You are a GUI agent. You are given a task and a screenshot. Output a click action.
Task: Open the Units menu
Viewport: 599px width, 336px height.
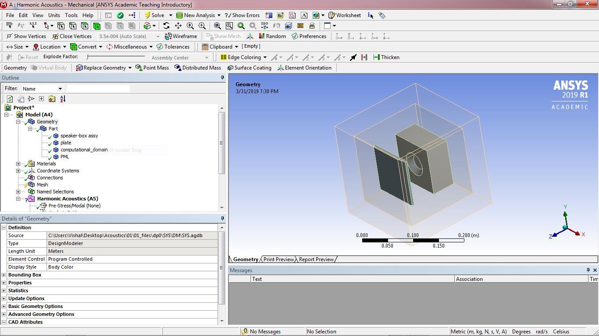pyautogui.click(x=54, y=15)
